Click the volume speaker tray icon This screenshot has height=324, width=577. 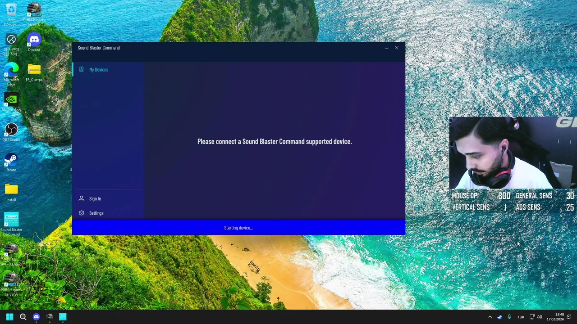point(539,317)
